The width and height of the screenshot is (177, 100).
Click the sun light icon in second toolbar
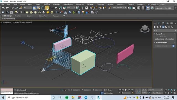[48, 12]
